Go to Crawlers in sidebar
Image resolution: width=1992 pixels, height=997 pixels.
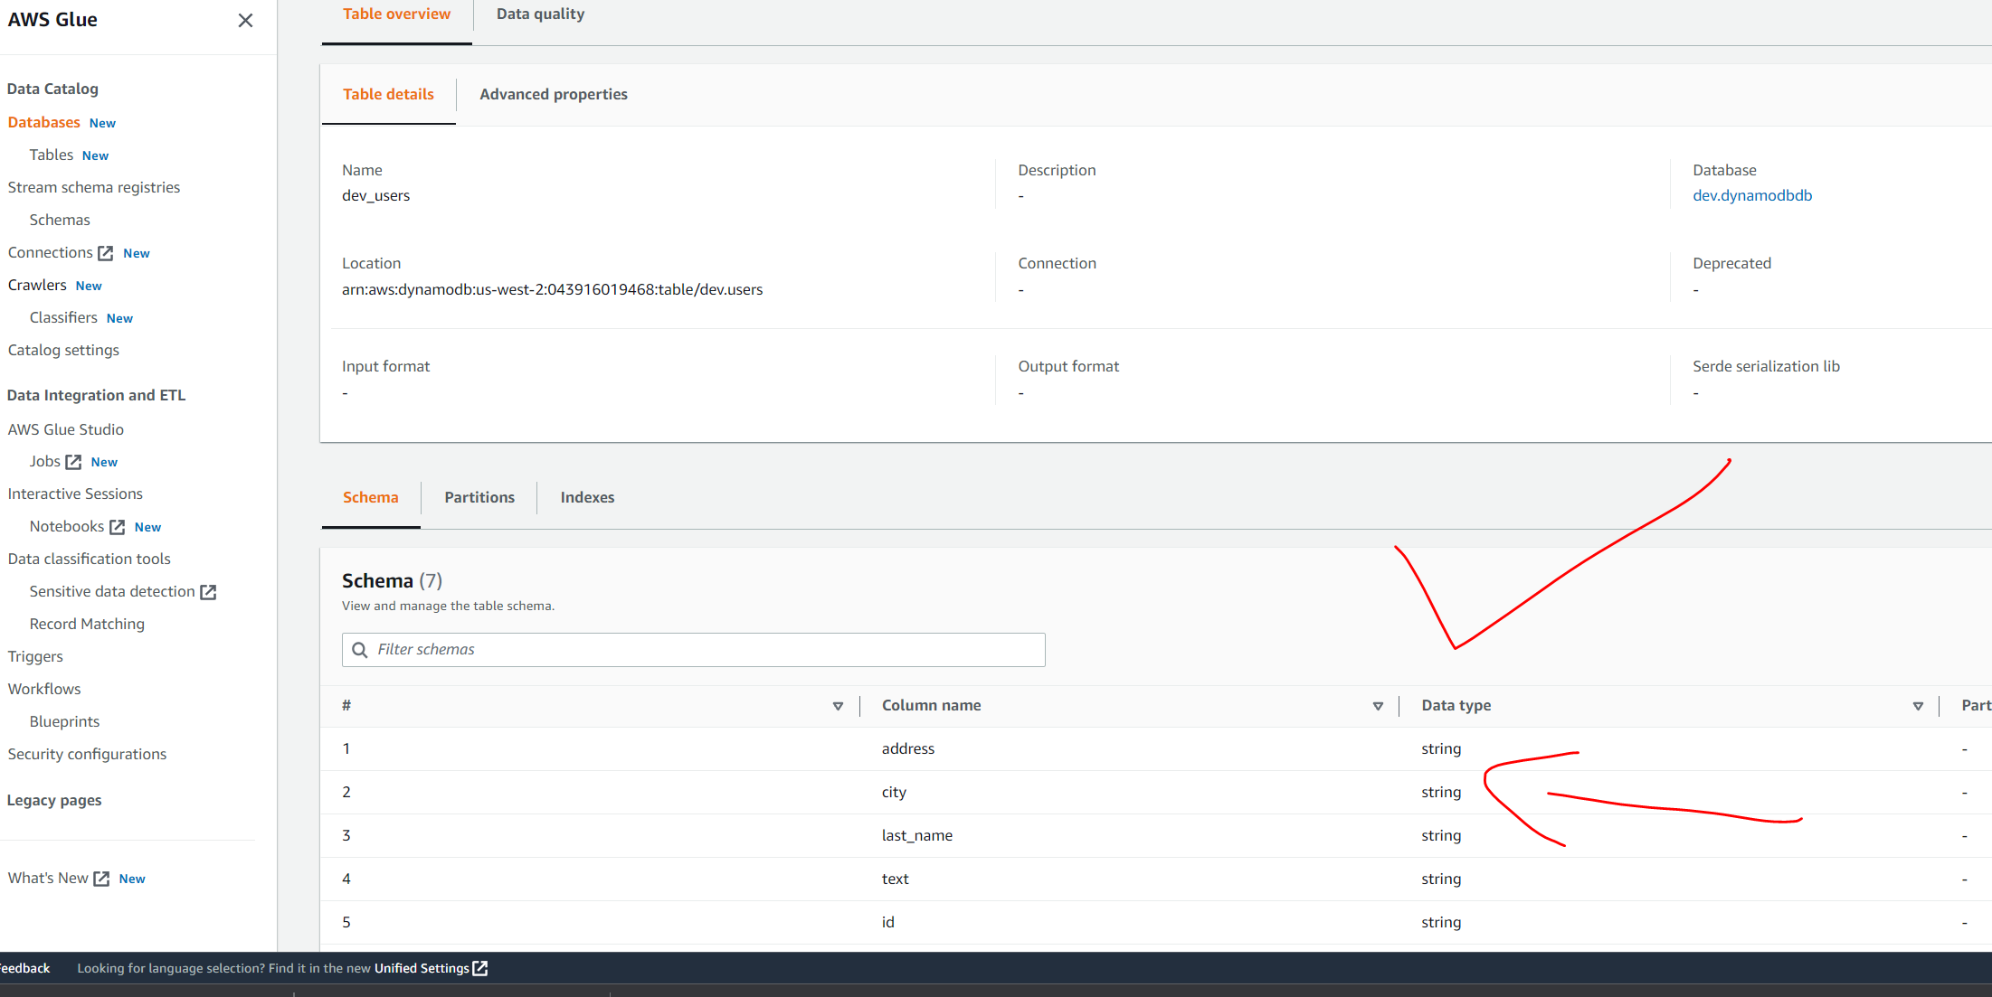click(37, 285)
